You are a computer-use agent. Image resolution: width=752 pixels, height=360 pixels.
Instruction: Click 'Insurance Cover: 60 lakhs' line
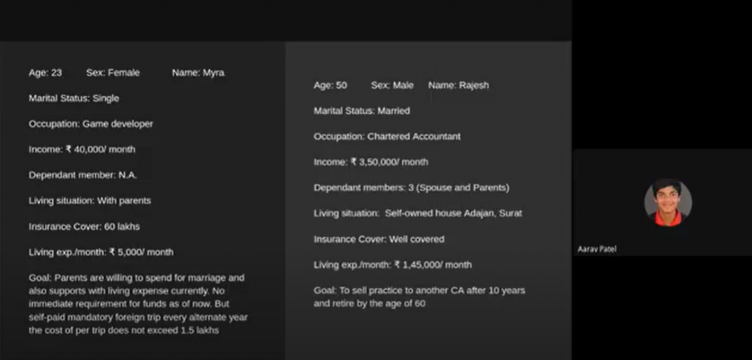84,227
